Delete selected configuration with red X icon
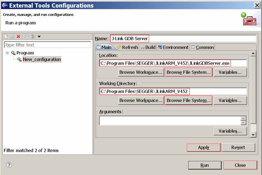Viewport: 262px width, 175px height. coord(18,36)
